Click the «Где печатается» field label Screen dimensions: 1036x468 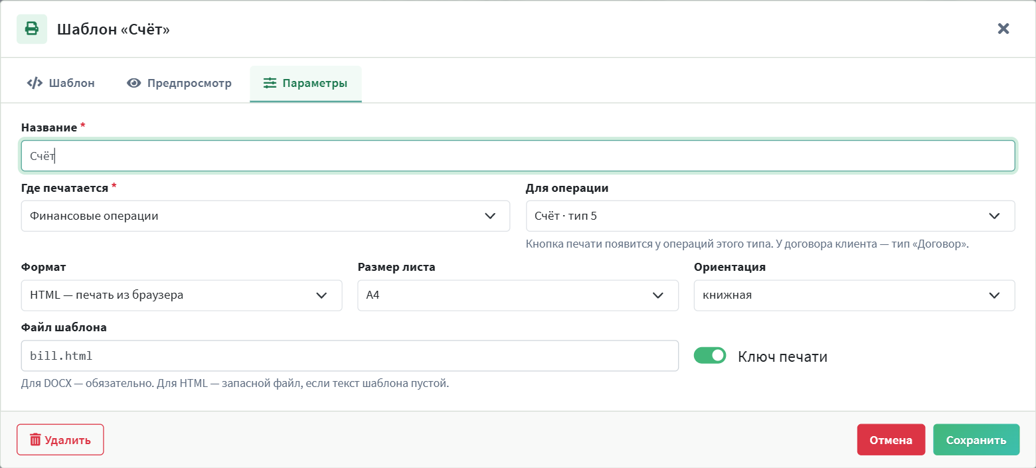tap(65, 188)
